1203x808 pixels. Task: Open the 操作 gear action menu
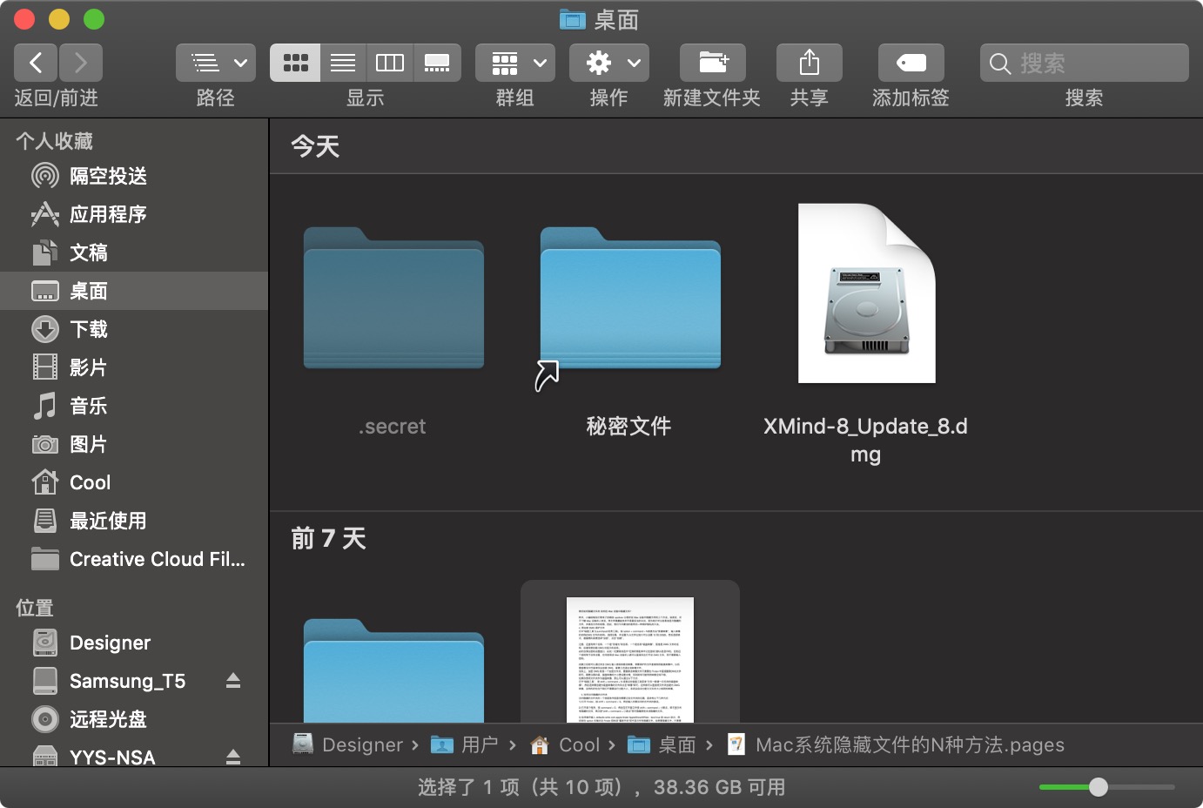click(x=609, y=63)
